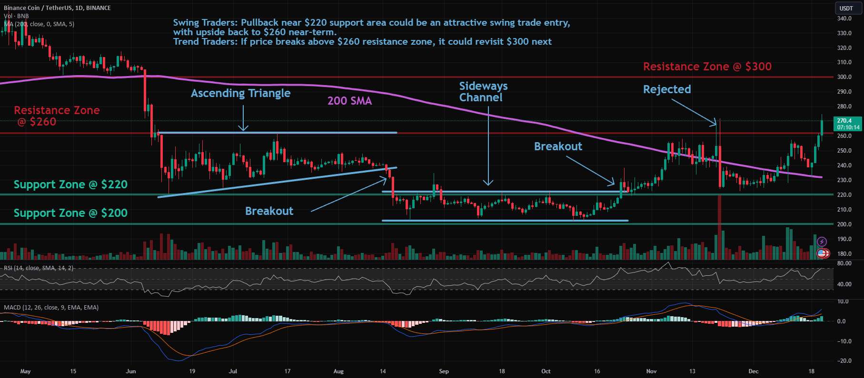This screenshot has width=864, height=378.
Task: Select the MA 200 SMA indicator legend
Action: (39, 24)
